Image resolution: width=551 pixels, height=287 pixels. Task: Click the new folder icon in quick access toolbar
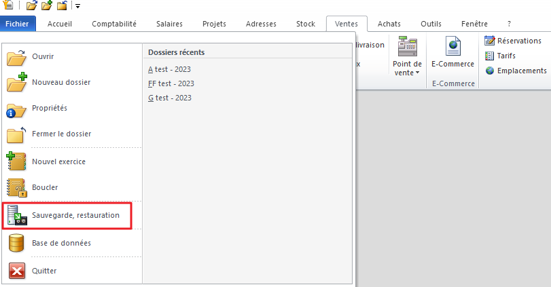tap(46, 6)
